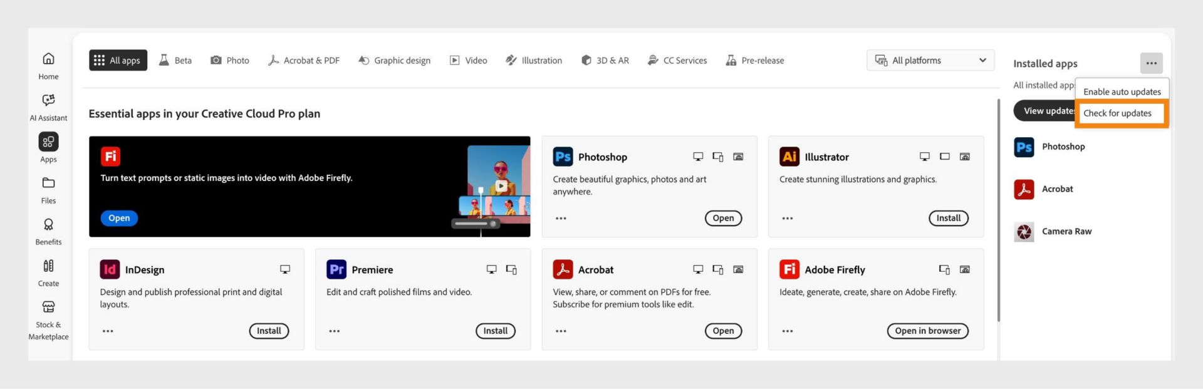
Task: Open more options on Adobe Firefly card
Action: point(788,331)
